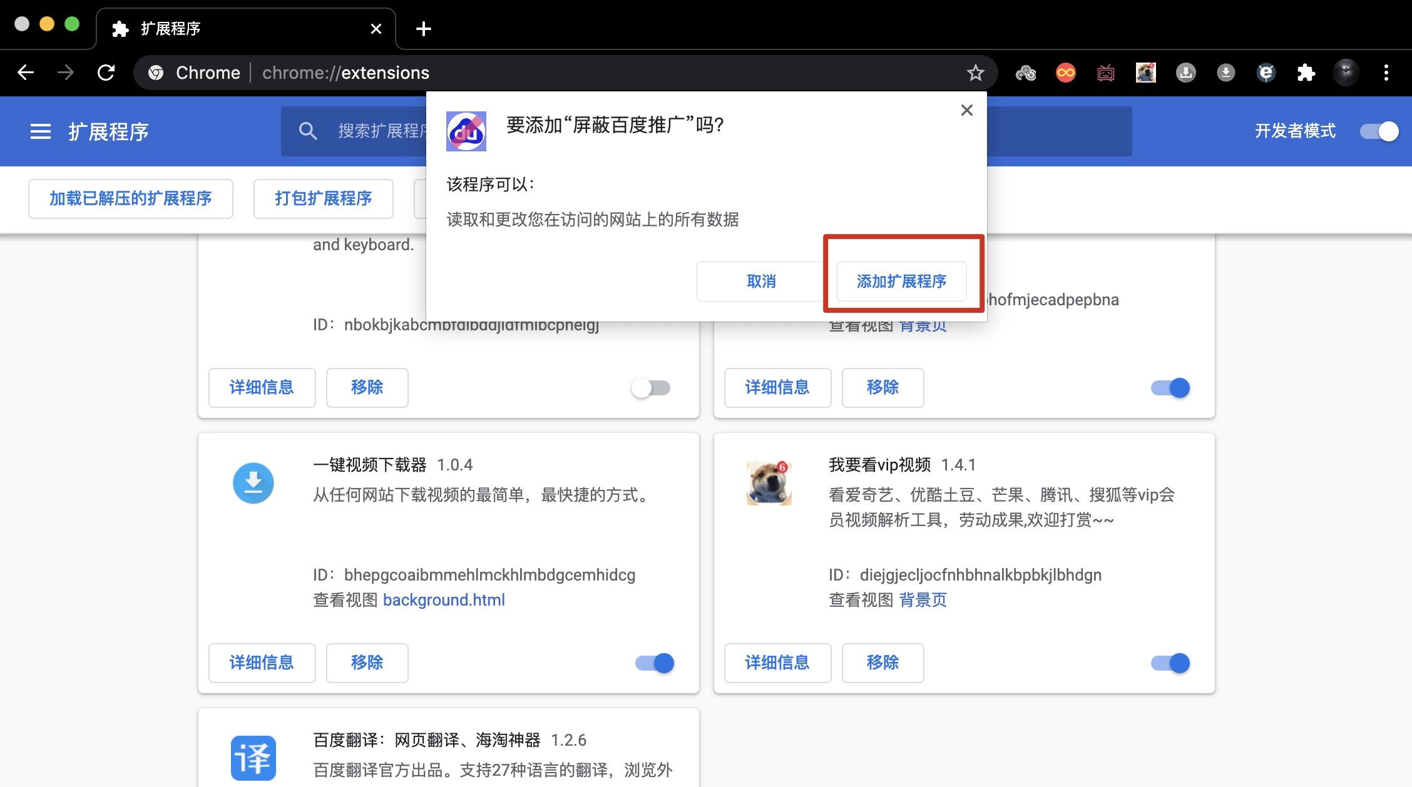Dismiss the add-extension dialog with X
Screen dimensions: 1412x787
point(967,110)
